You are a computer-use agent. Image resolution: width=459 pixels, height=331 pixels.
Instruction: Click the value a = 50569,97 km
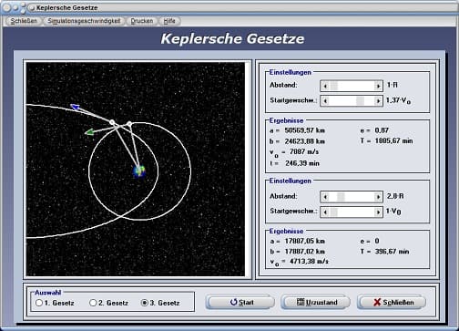tap(297, 130)
